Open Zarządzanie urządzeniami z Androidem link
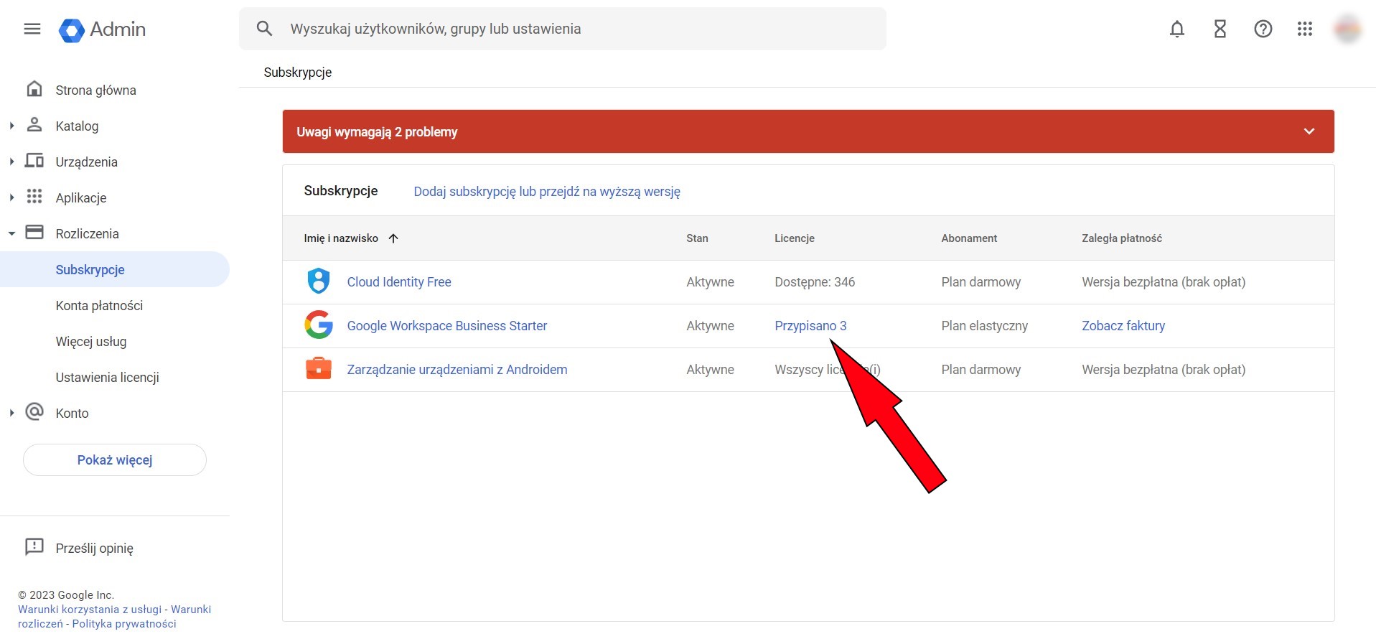Viewport: 1376px width, 639px height. (x=457, y=370)
